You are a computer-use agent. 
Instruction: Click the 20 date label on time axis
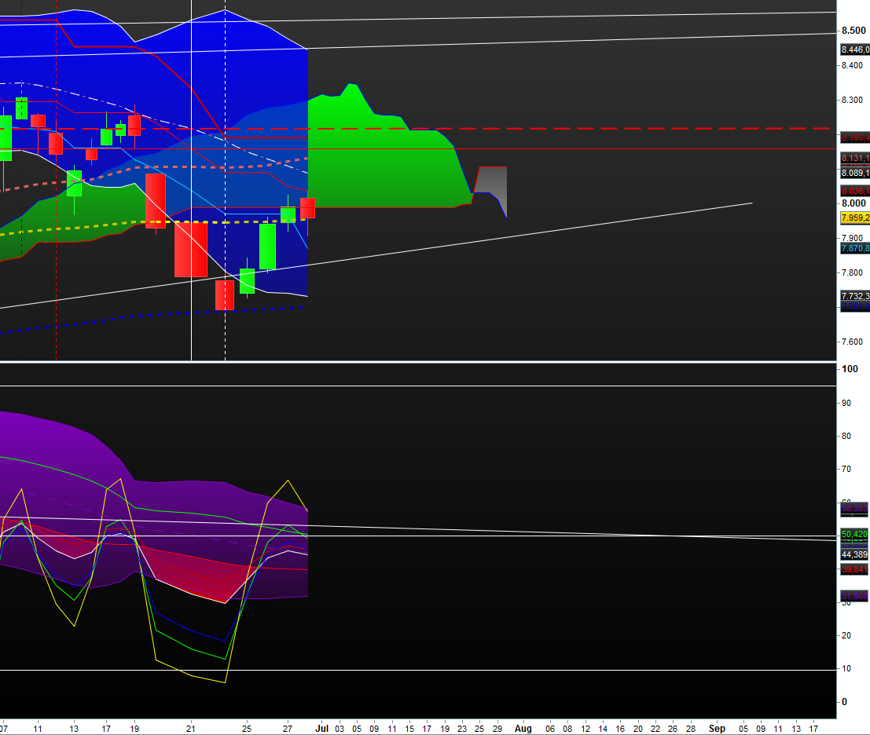click(x=638, y=729)
